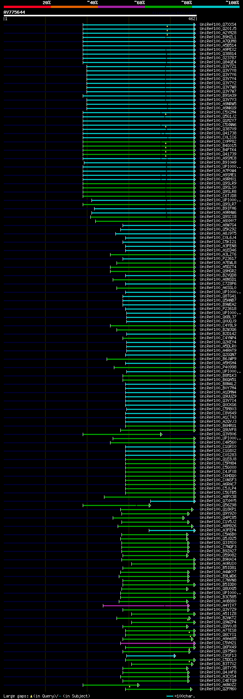Screen dimensions: 243x699
Task: Click the cyan alignment bar for A3FEP4
Action: pos(172,530)
